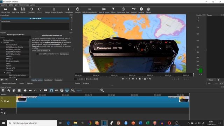This screenshot has width=224, height=126.
Task: Click the Guardar save icon
Action: 23,10
